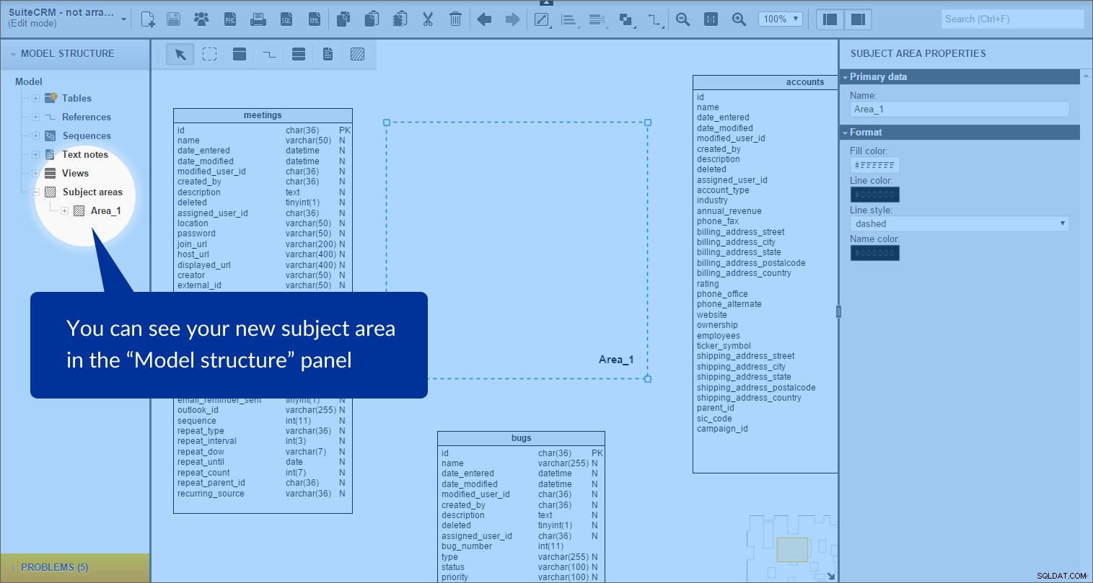This screenshot has height=583, width=1093.
Task: Choose the add subject area hatched tool
Action: coord(357,54)
